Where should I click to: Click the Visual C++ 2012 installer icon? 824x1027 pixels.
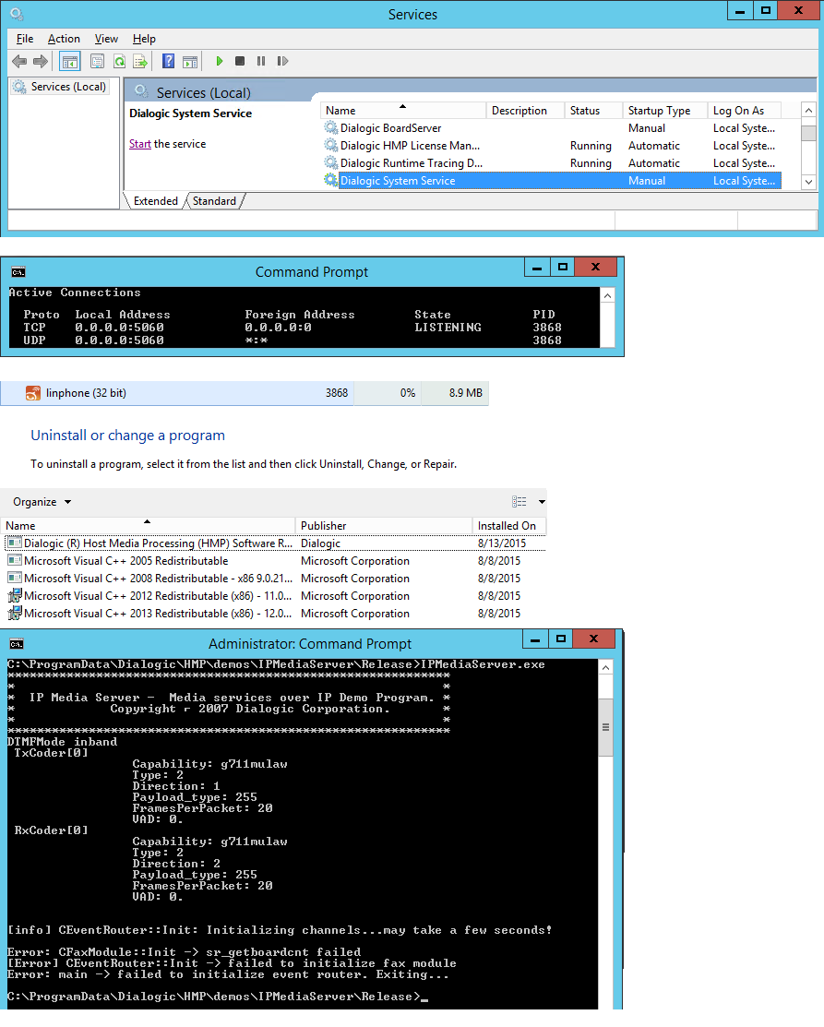[15, 596]
